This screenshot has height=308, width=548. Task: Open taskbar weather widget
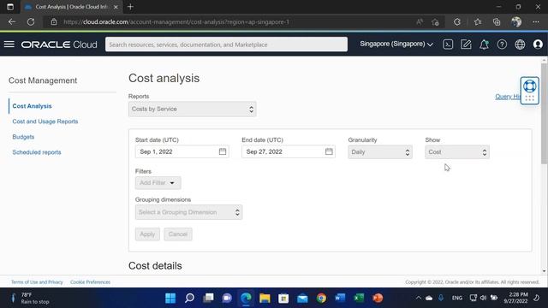tap(30, 298)
